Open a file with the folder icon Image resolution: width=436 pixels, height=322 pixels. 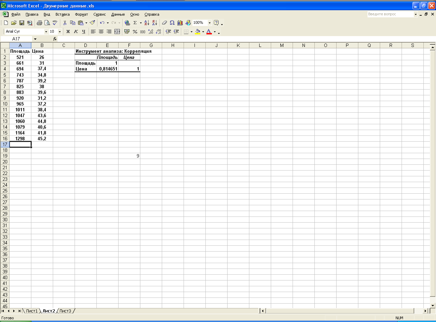click(14, 23)
